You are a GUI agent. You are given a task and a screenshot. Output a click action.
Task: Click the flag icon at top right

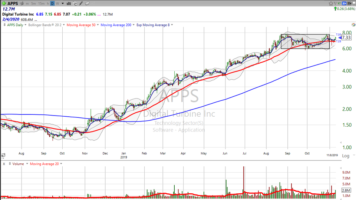pyautogui.click(x=335, y=3)
